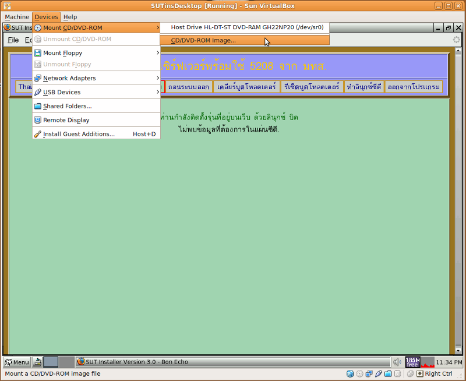Click the Right Ctrl host key label
Screen dimensions: 466x381
439,373
